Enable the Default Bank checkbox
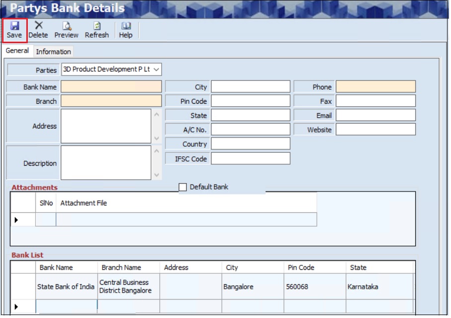Viewport: 451px width, 318px height. tap(183, 187)
